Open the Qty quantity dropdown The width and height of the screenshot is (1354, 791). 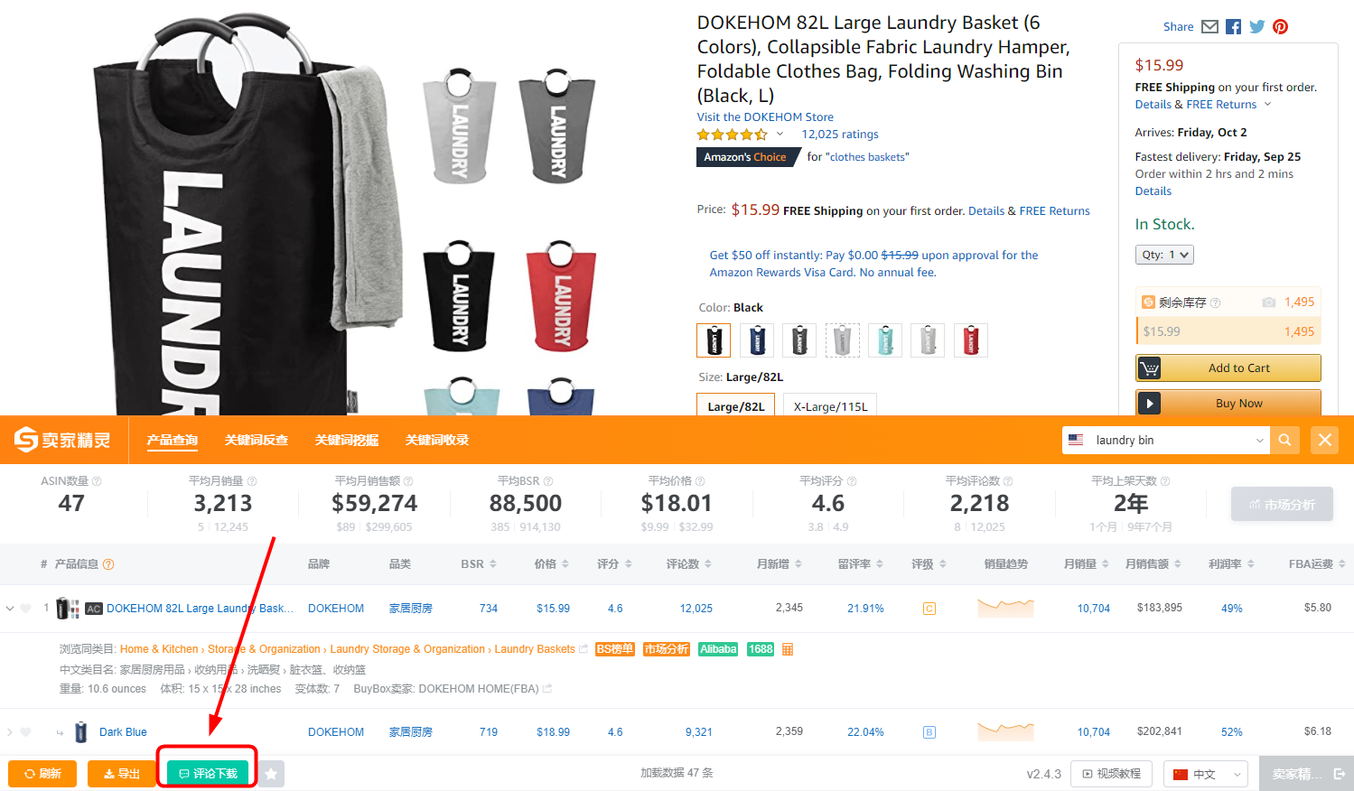[1164, 255]
